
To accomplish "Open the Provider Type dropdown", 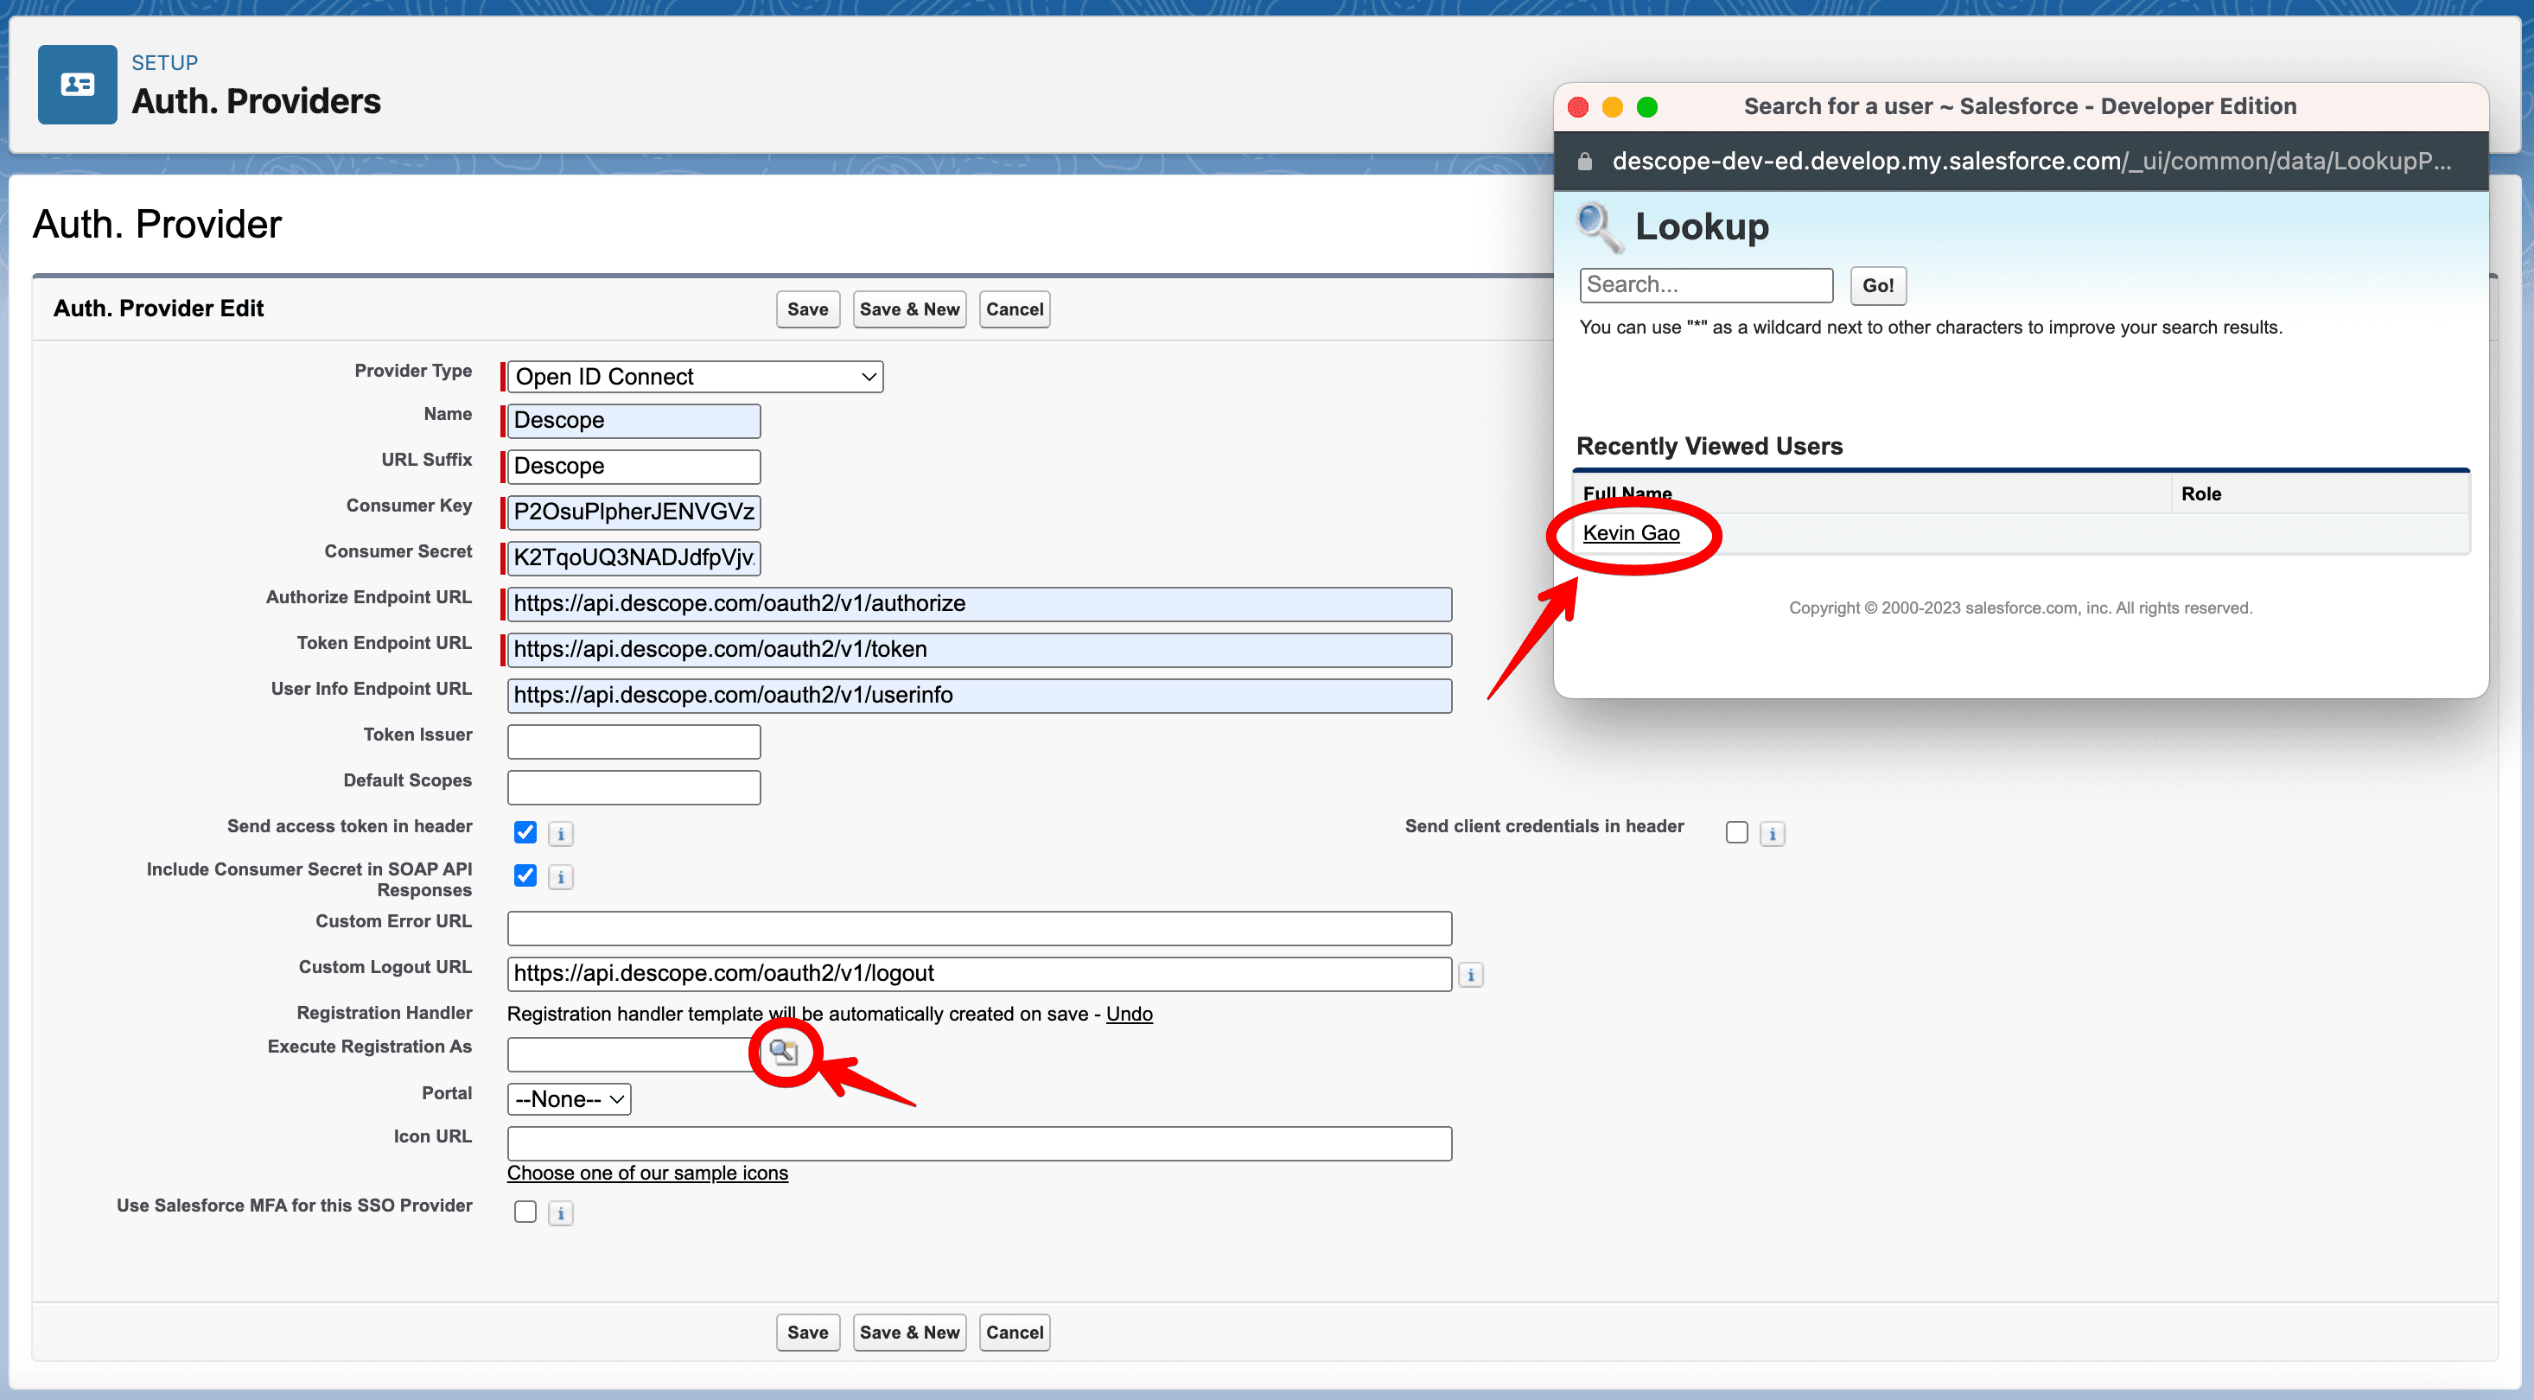I will click(695, 377).
